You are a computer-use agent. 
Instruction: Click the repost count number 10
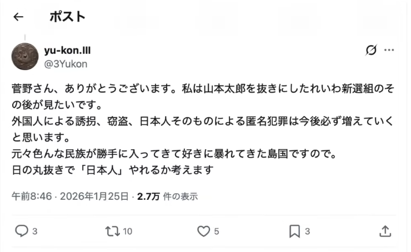coord(127,231)
